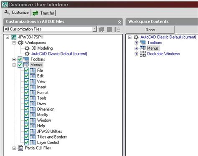Select the Layer Control menu item
The height and width of the screenshot is (156, 198).
[x=48, y=143]
